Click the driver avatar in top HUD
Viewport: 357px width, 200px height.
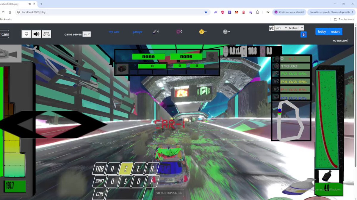[212, 56]
